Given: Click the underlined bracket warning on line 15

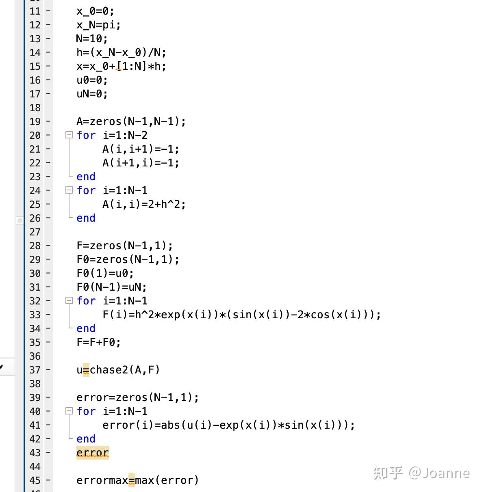Looking at the screenshot, I should coord(119,66).
